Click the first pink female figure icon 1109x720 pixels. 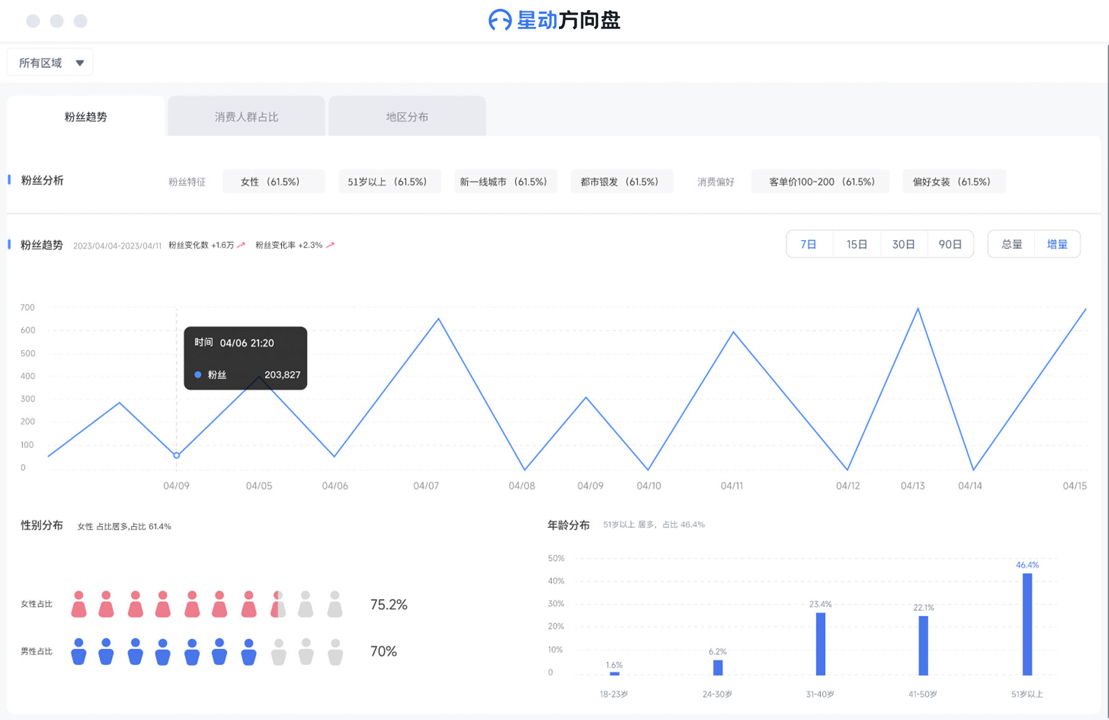coord(79,605)
